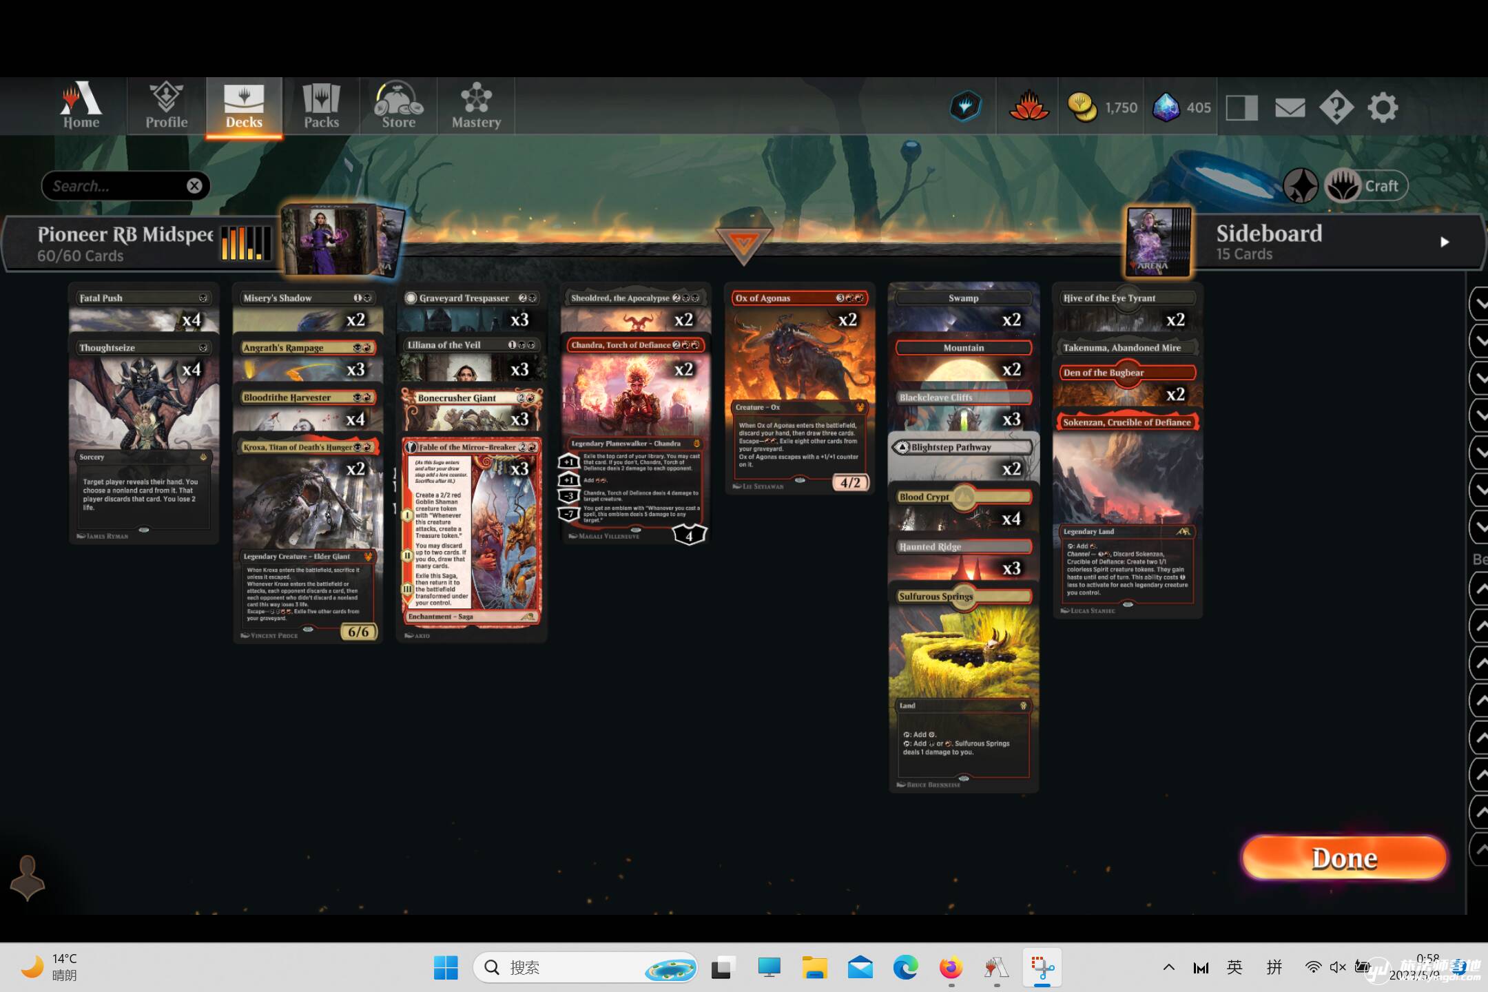Screen dimensions: 1488x992
Task: Click the question mark help icon
Action: 1336,107
